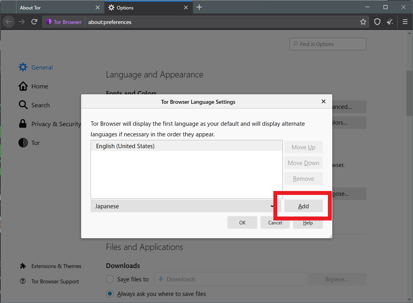Cancel the language settings dialog
The height and width of the screenshot is (303, 413).
(275, 222)
